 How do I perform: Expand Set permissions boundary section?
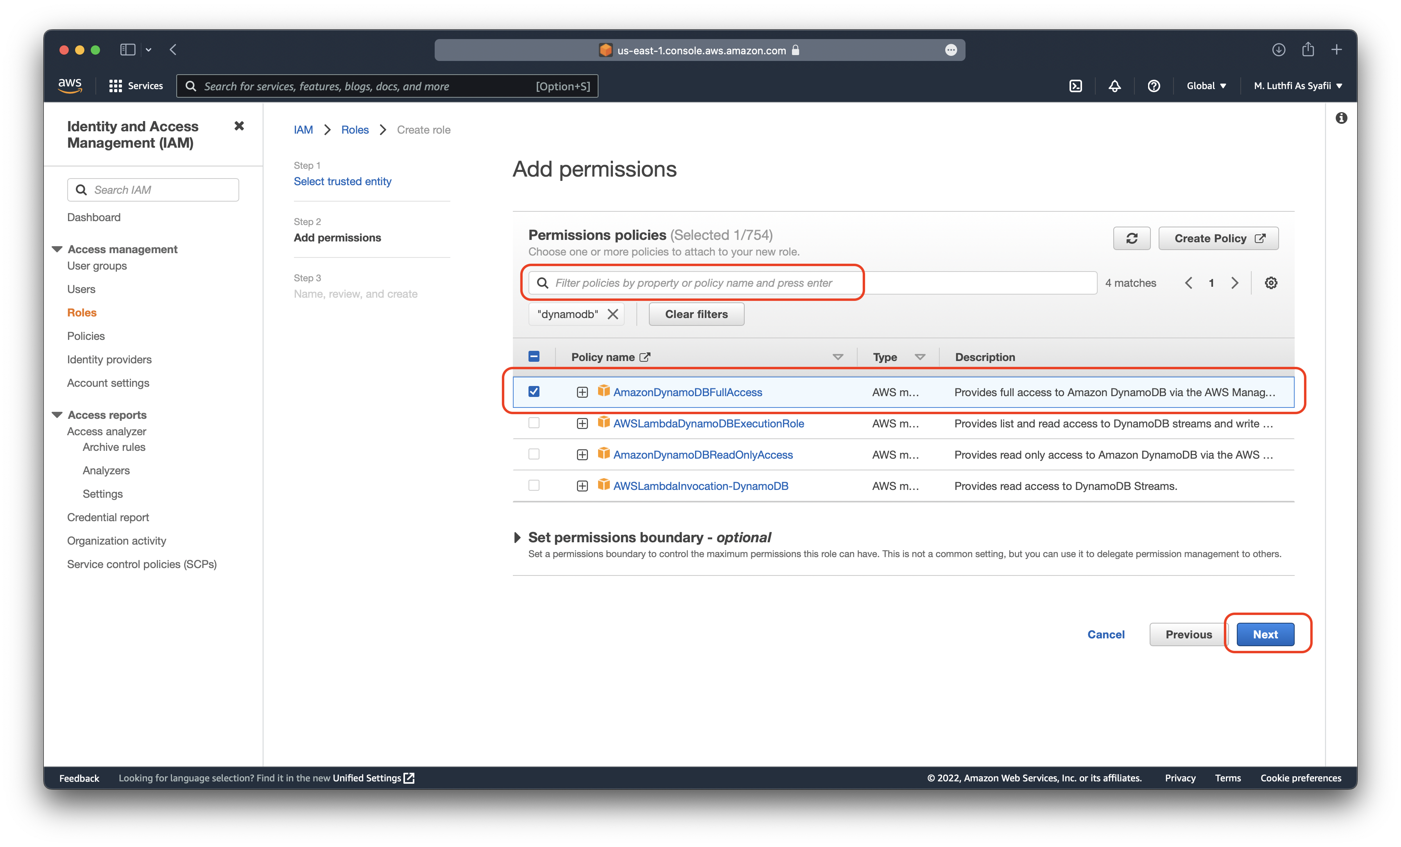[517, 538]
